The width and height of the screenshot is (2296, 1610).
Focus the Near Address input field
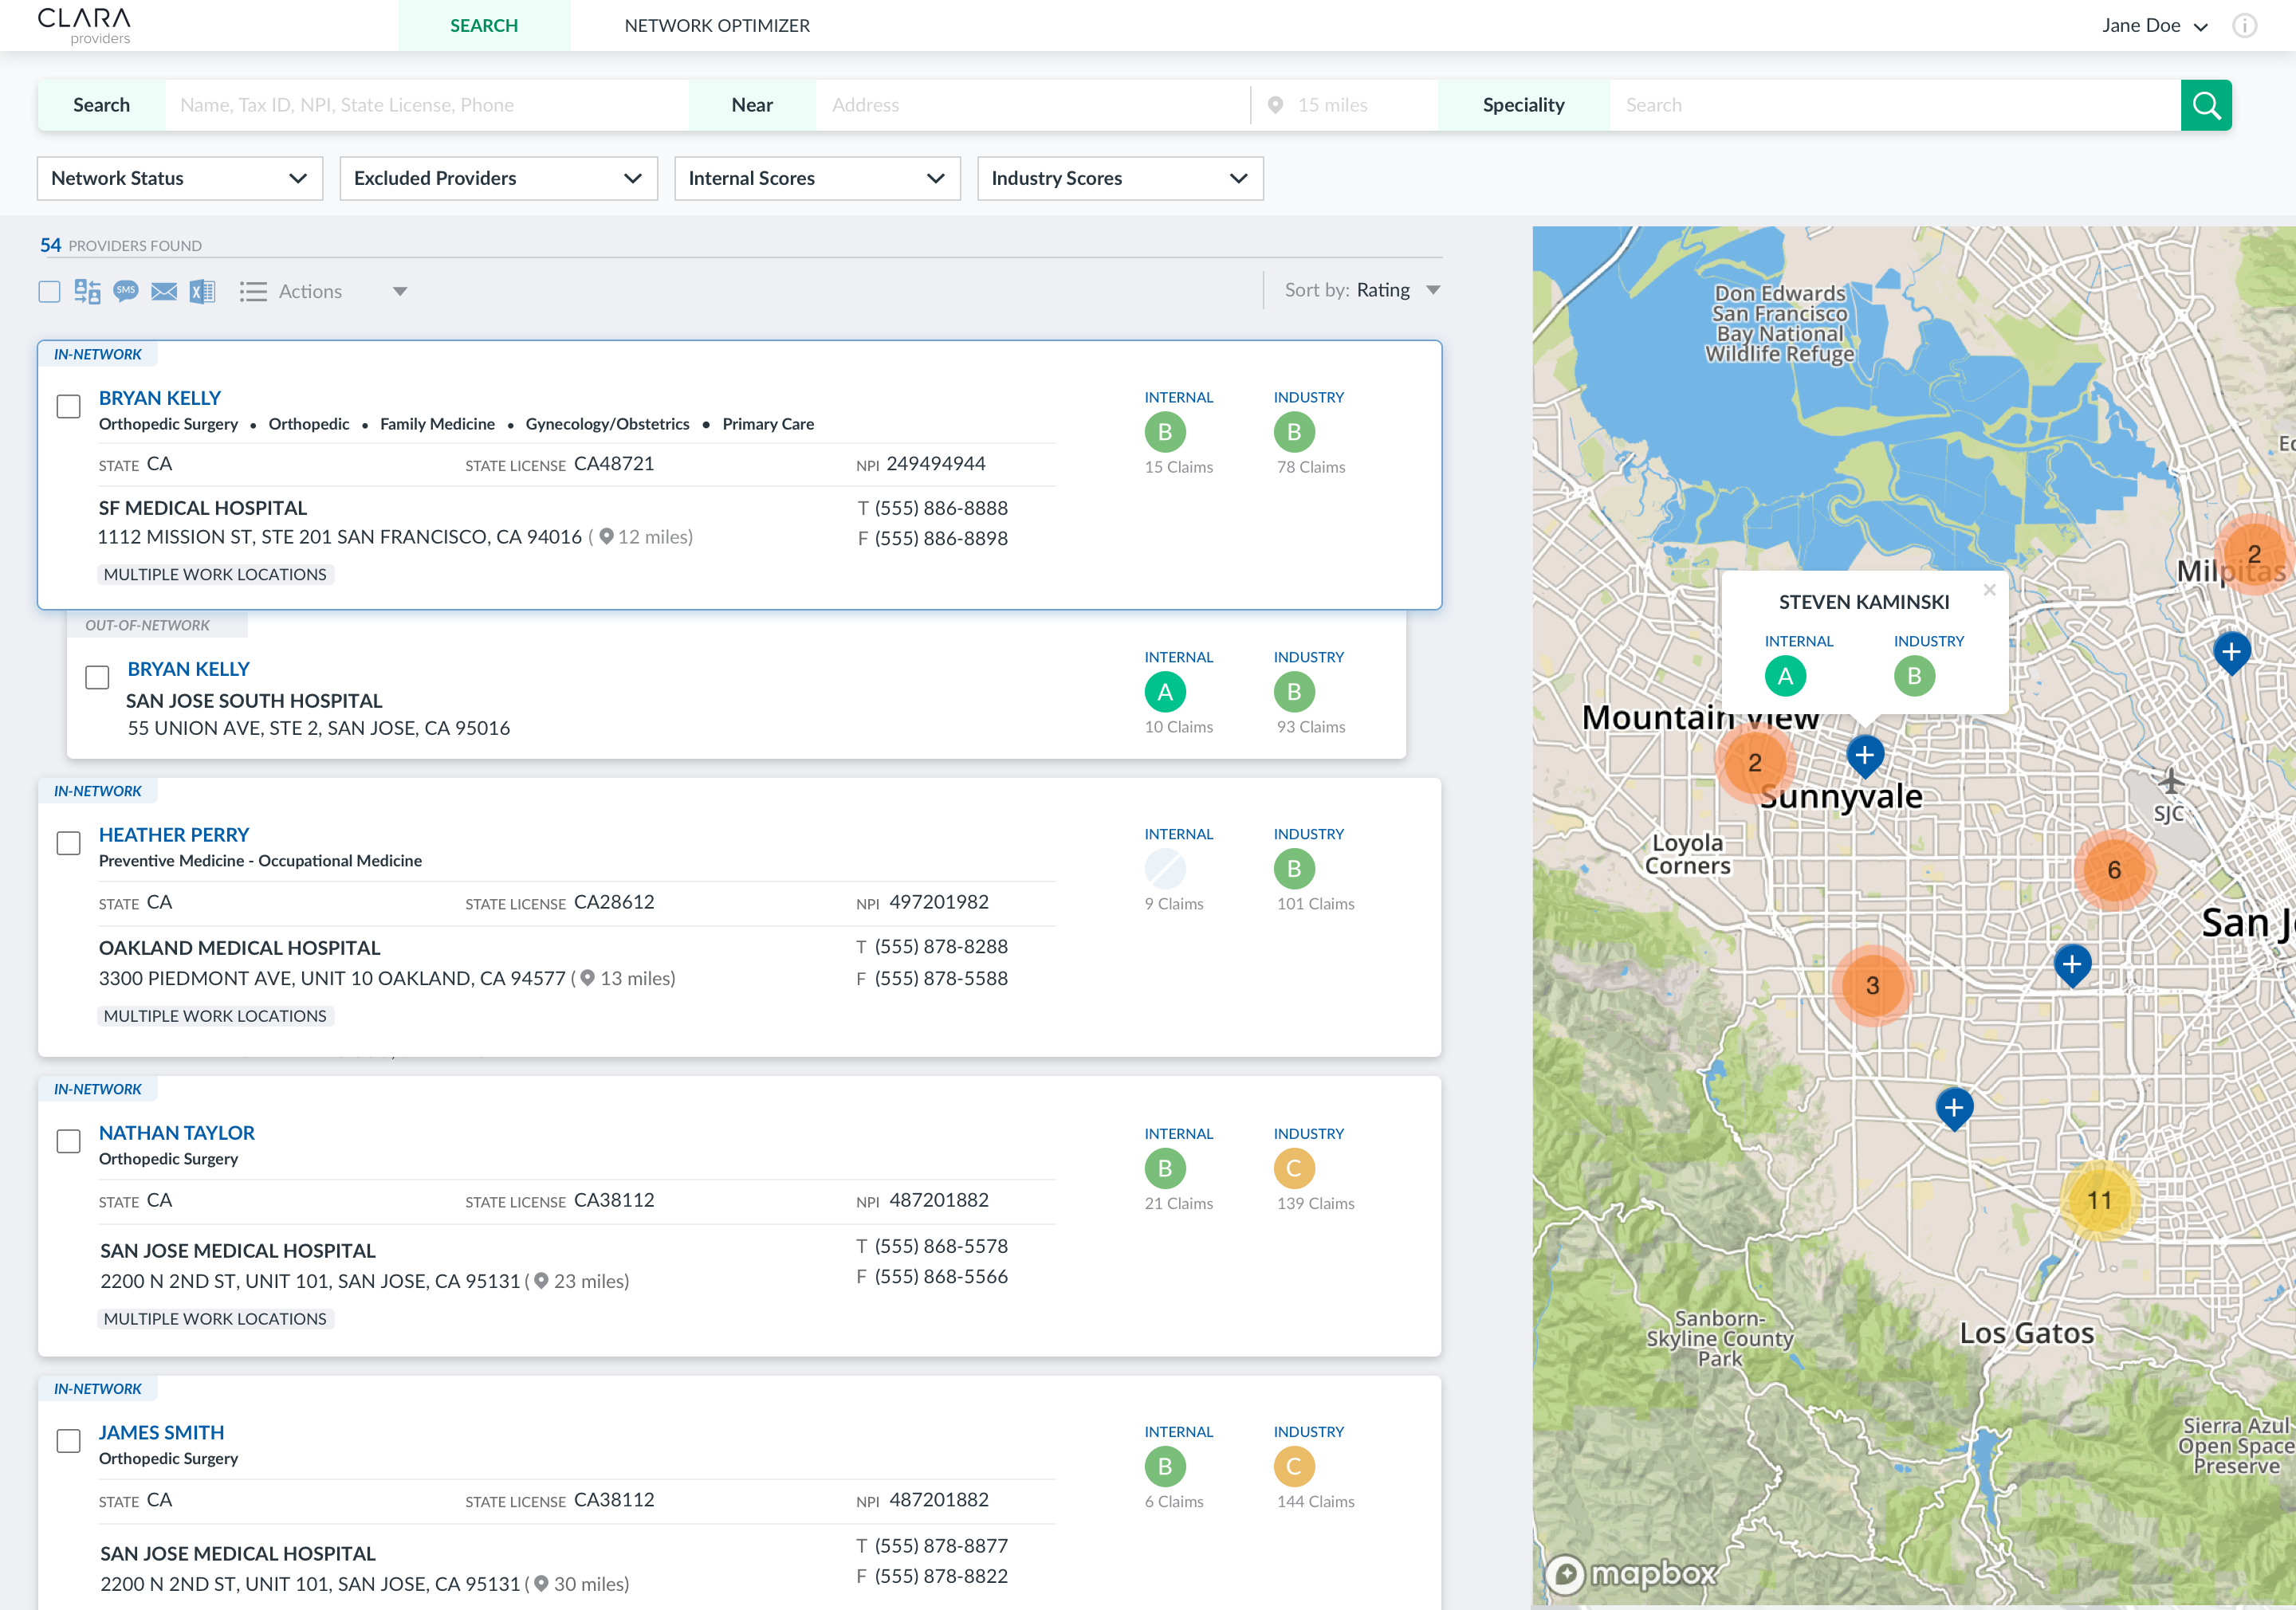[1033, 105]
